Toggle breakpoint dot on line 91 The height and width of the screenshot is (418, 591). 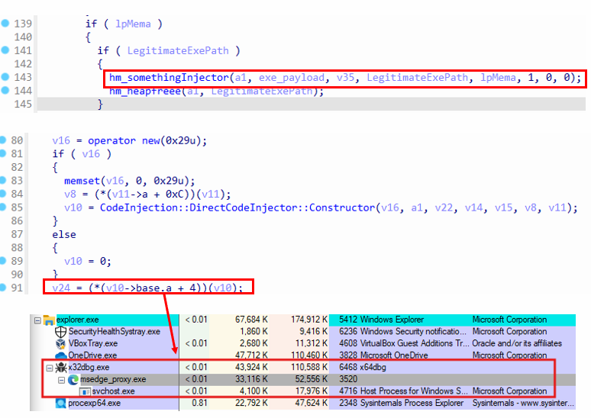point(3,288)
